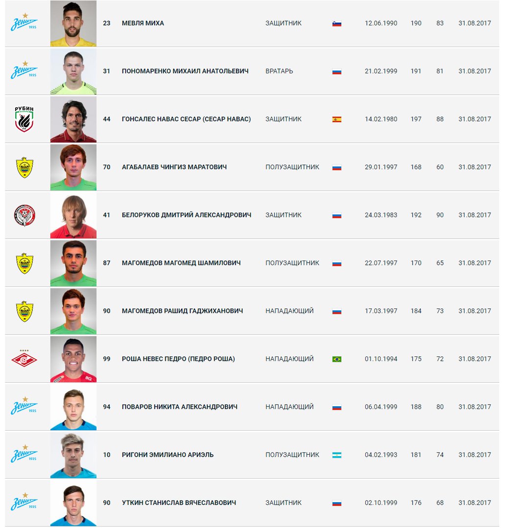Open player Магомедов Рашид Гаджиханович

pyautogui.click(x=182, y=311)
